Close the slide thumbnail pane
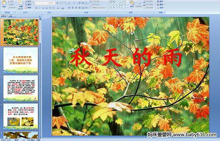Image resolution: width=220 pixels, height=141 pixels. click(x=40, y=16)
